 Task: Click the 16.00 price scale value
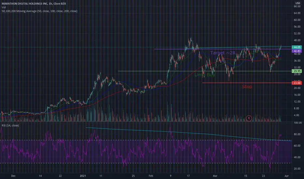point(297,95)
